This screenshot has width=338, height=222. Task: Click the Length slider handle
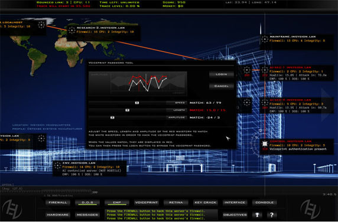point(128,110)
